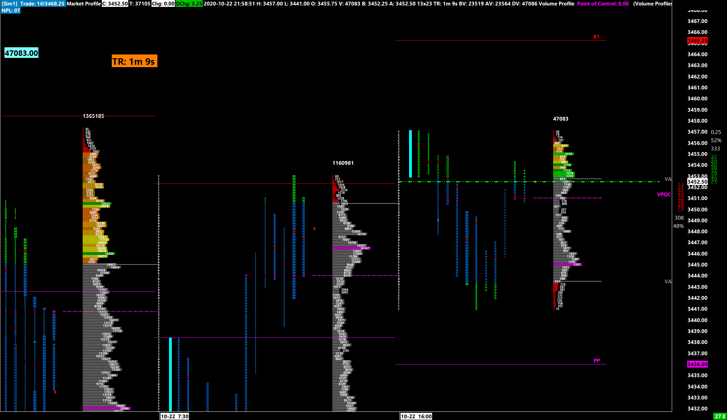Click the magenta VPOC label

tap(663, 195)
